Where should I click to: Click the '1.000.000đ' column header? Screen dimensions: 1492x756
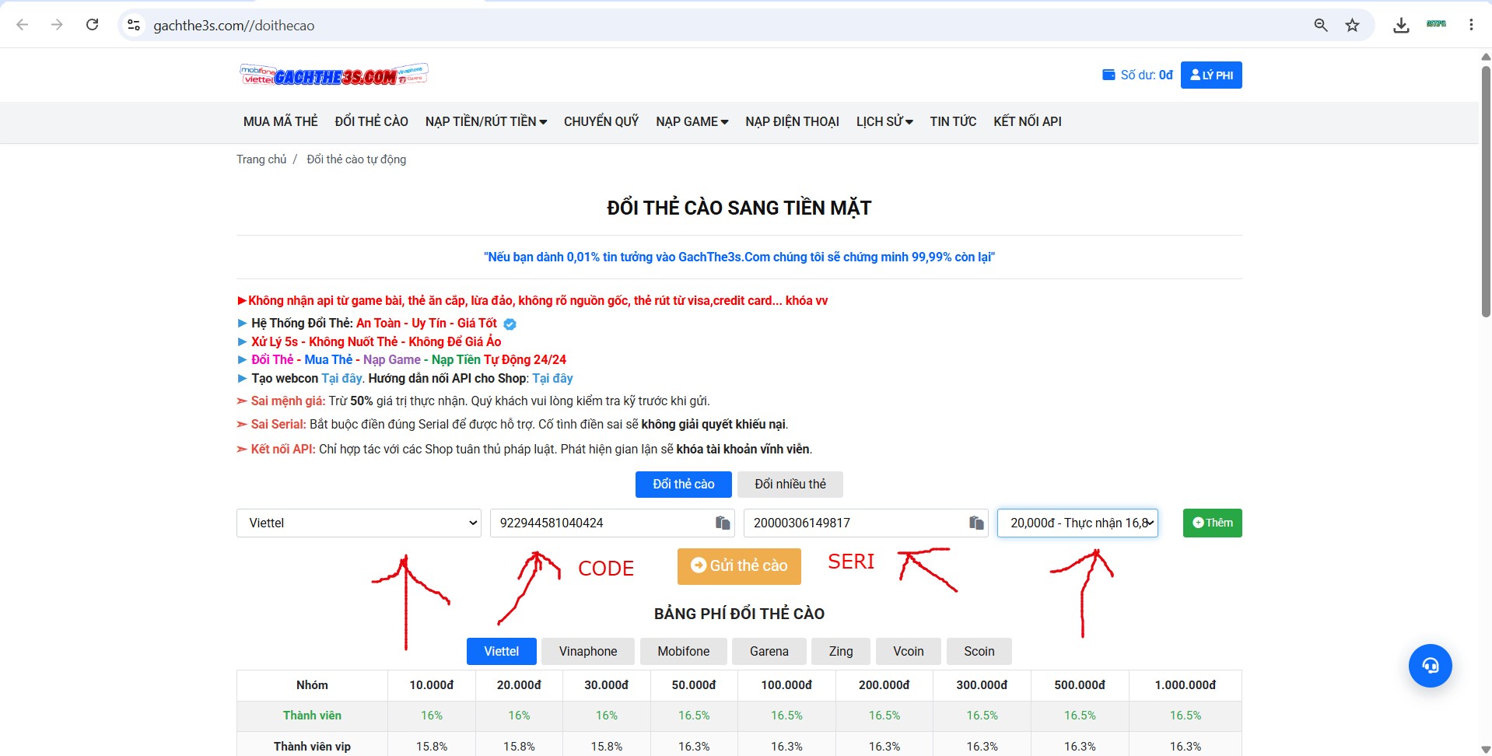pos(1185,685)
